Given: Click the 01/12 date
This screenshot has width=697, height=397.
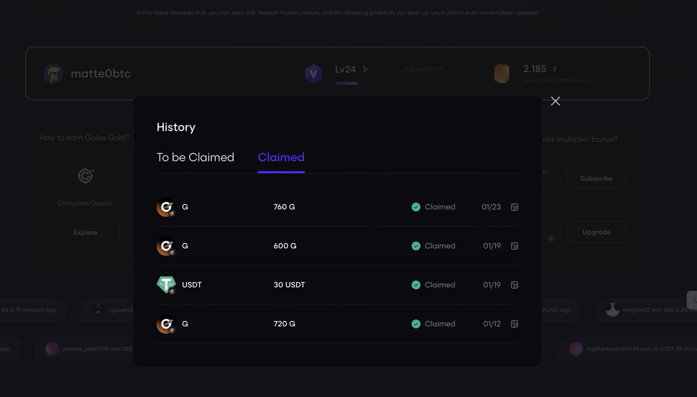Looking at the screenshot, I should [x=492, y=324].
